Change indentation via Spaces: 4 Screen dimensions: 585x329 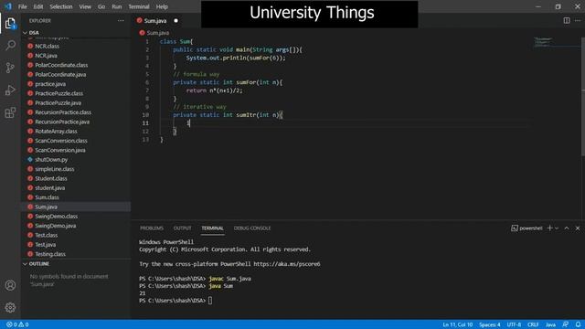point(490,324)
